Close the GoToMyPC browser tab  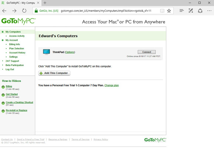tap(38, 3)
